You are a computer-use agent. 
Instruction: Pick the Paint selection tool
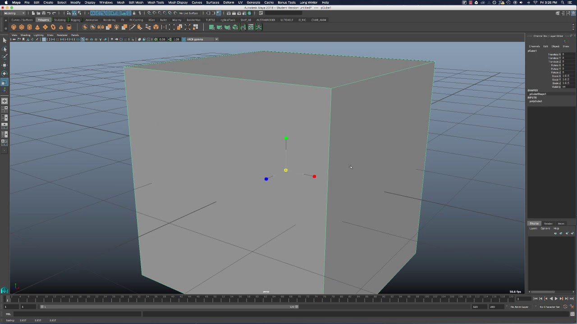tap(5, 57)
